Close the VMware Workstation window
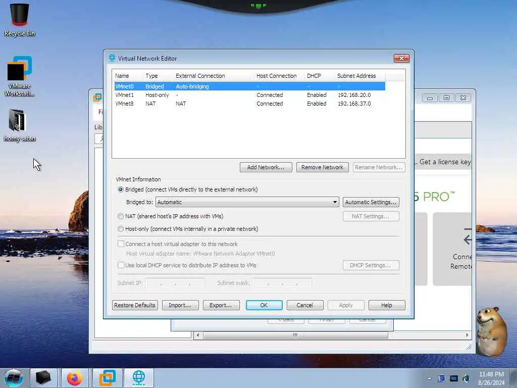The height and width of the screenshot is (388, 517). (463, 98)
